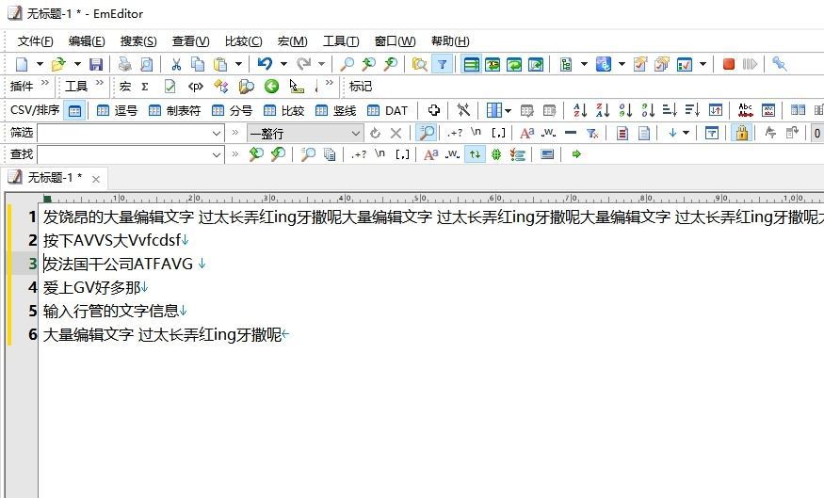Open the 搜索(S) menu
824x498 pixels.
[138, 41]
